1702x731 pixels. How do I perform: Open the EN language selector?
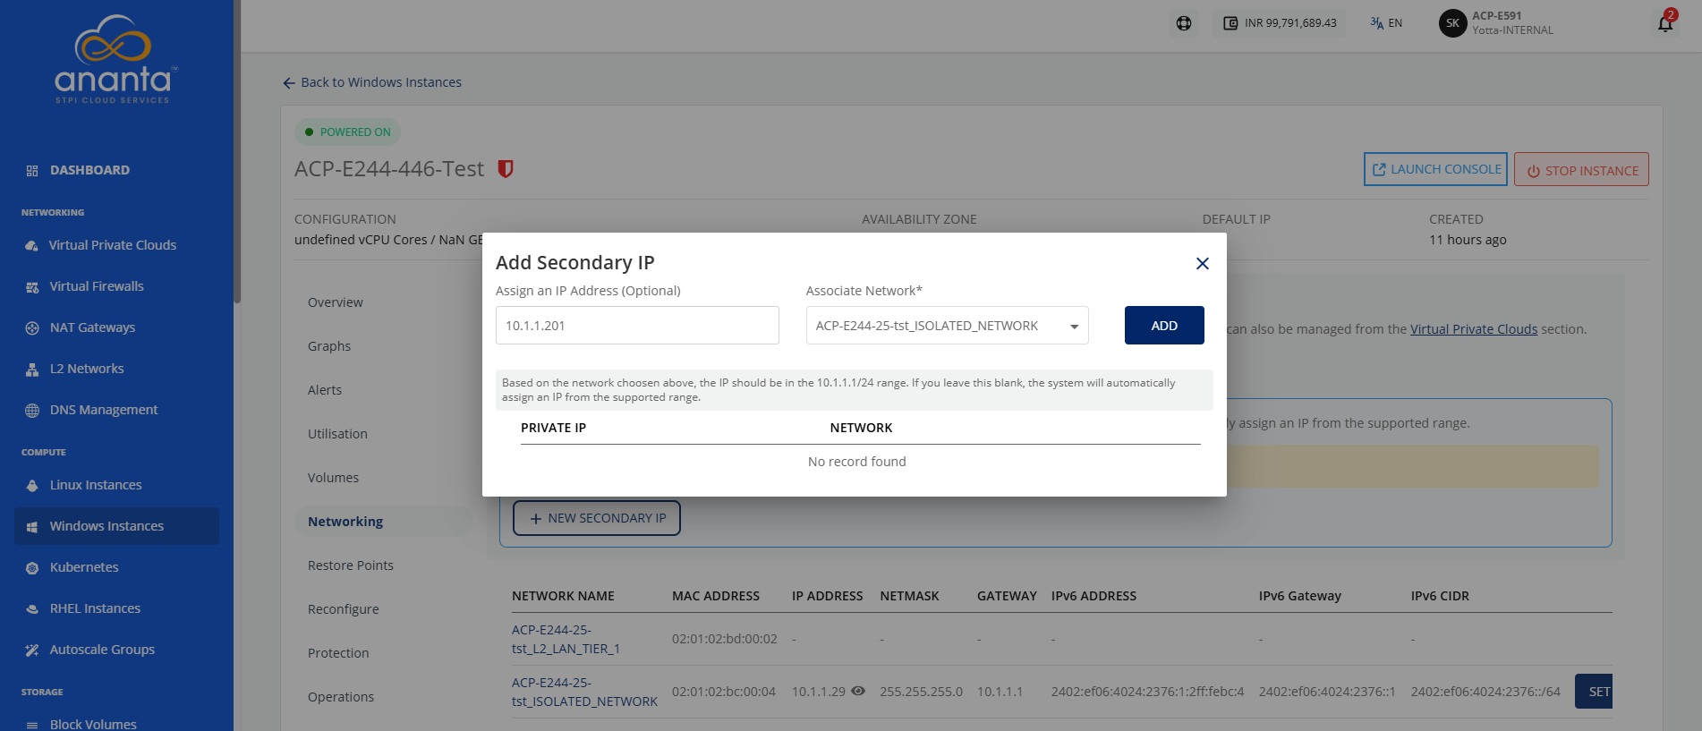coord(1386,23)
